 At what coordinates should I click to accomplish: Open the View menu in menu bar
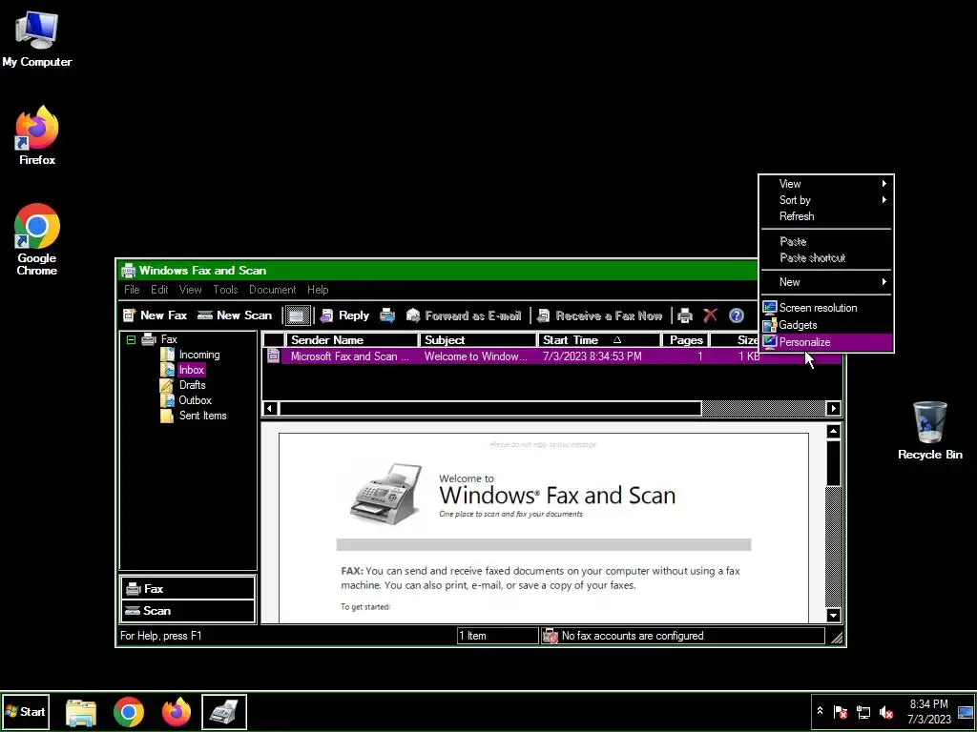(x=190, y=290)
